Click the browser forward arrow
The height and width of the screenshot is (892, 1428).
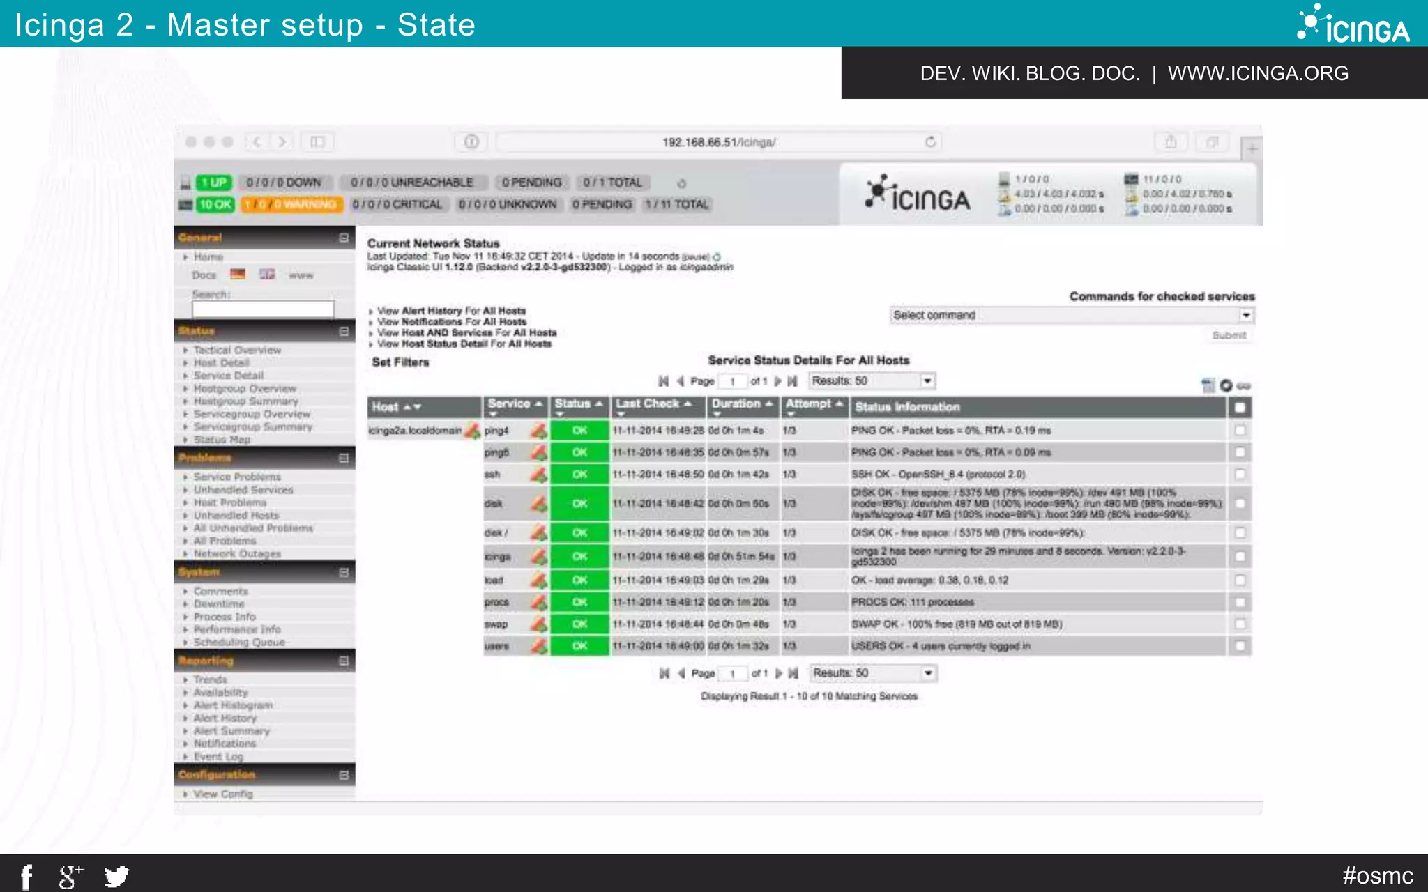coord(282,142)
